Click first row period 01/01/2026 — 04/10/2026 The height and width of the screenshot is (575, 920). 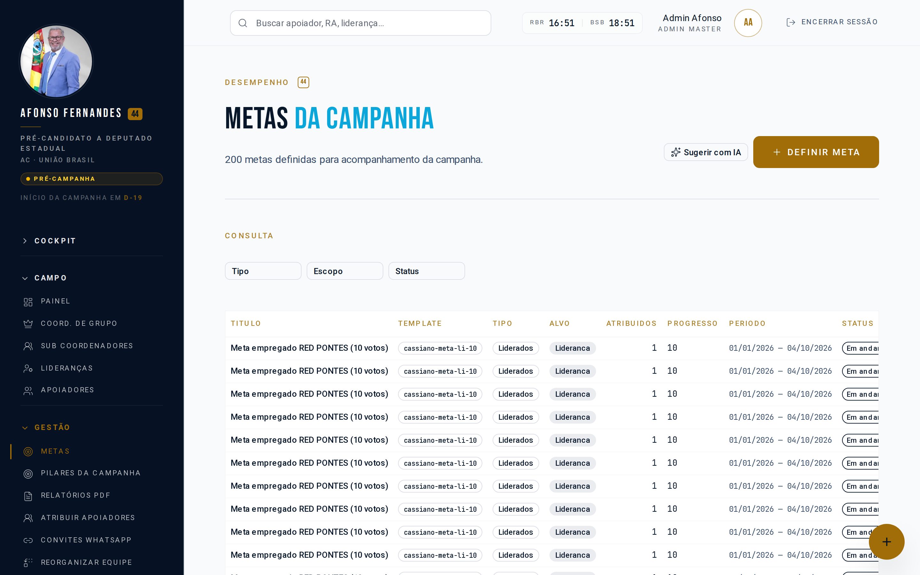[x=780, y=348]
